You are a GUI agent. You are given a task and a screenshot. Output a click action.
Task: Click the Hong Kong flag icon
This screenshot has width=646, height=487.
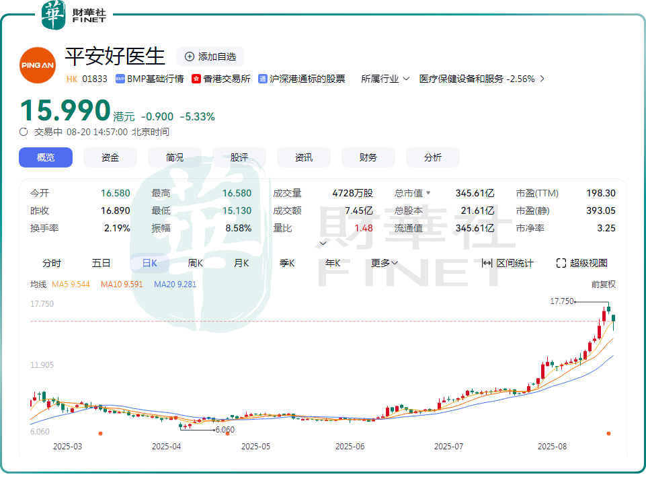(x=196, y=79)
